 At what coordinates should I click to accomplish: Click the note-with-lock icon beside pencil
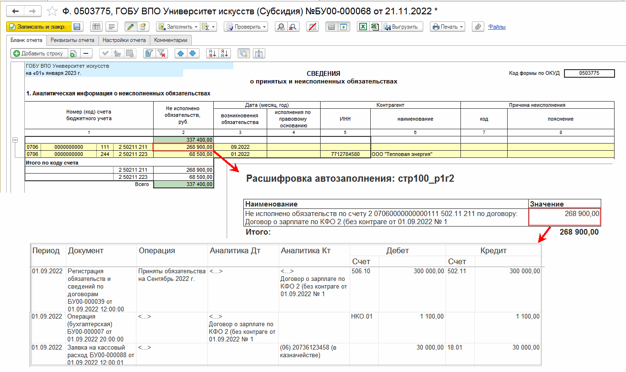[x=142, y=27]
